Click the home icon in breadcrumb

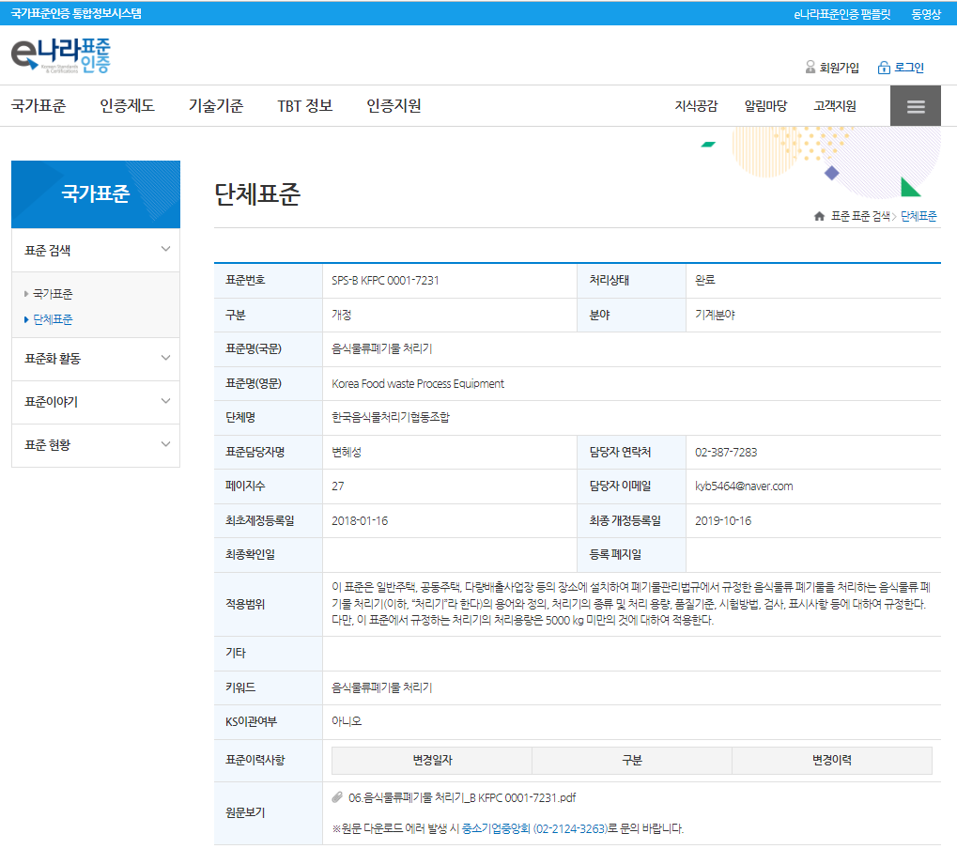[x=819, y=216]
